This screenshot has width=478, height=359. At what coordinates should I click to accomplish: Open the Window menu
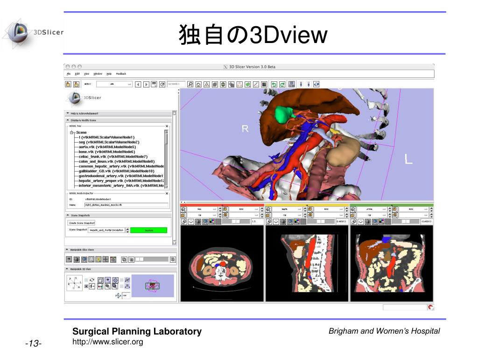click(x=98, y=74)
